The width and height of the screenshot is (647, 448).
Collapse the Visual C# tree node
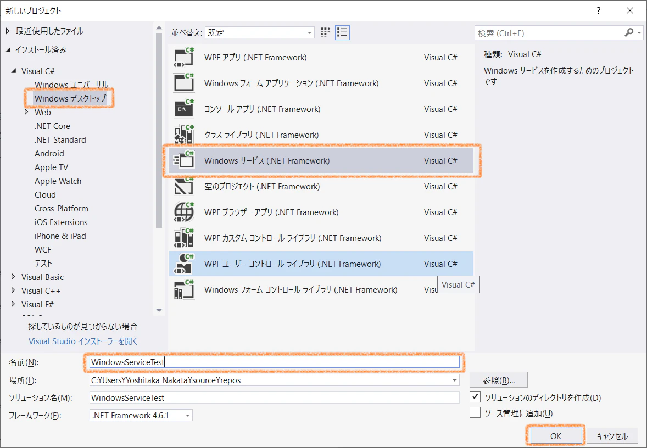(14, 71)
